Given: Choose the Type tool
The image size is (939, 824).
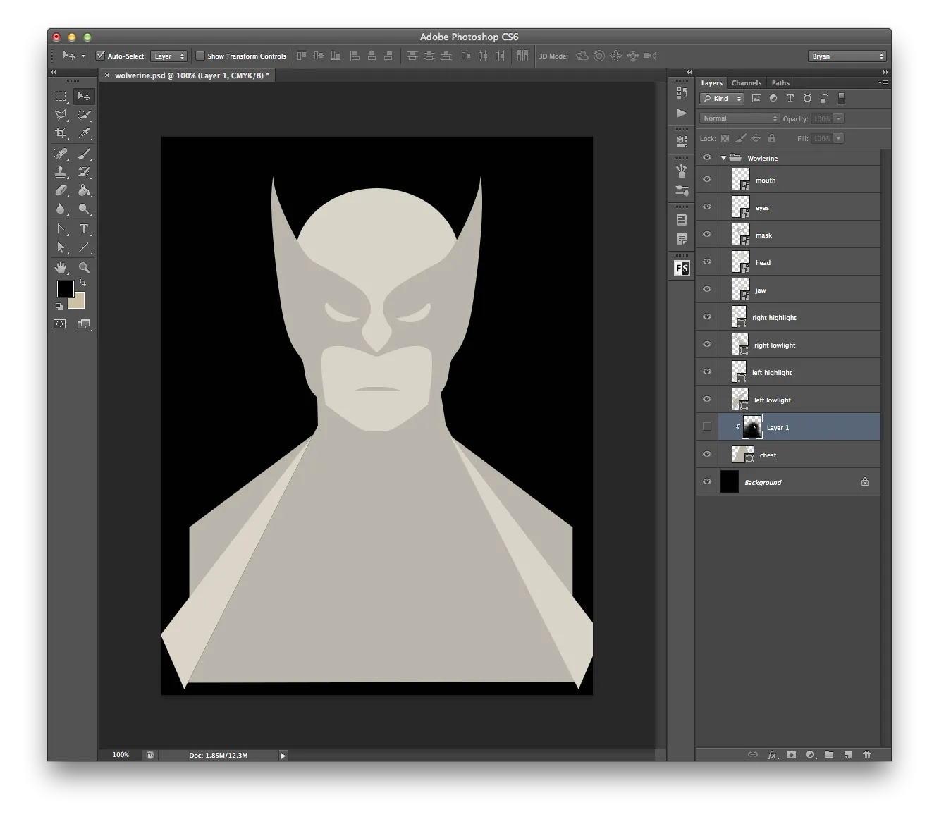Looking at the screenshot, I should click(84, 229).
